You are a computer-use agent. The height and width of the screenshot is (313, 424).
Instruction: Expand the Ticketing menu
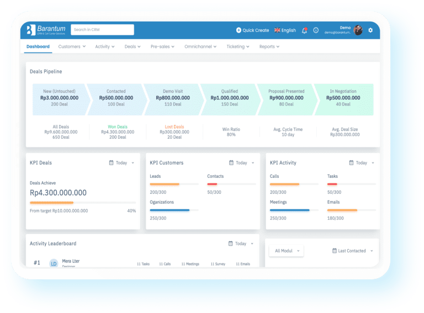pyautogui.click(x=238, y=46)
